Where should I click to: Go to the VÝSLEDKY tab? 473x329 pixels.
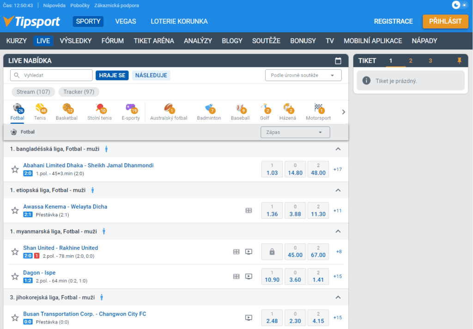click(75, 41)
